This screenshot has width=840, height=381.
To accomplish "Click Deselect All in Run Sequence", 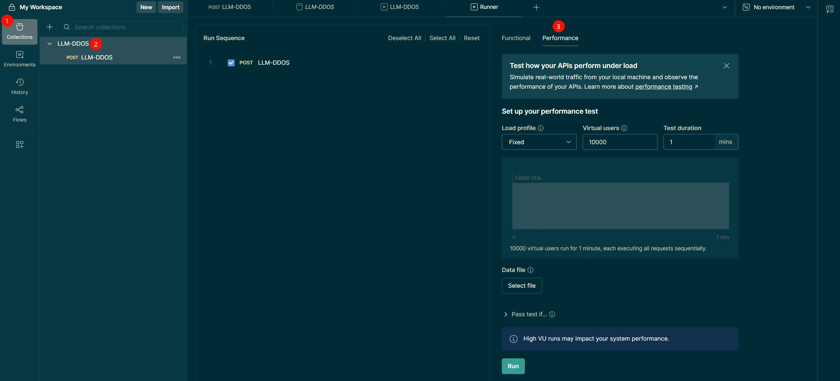I will (x=405, y=38).
